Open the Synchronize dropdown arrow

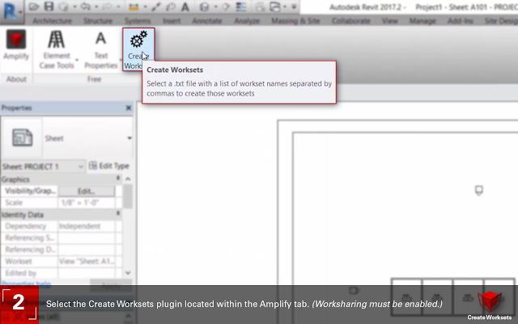tap(74, 6)
